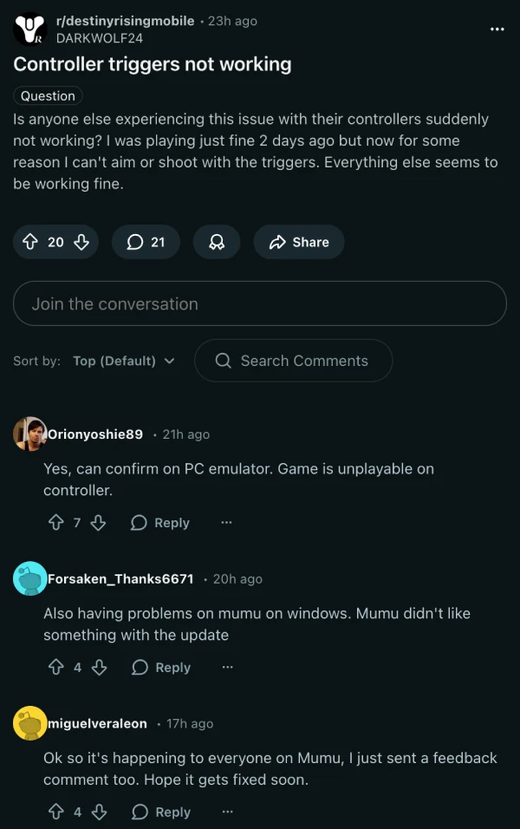Expand the Sort by Top (Default) dropdown
Screen dimensions: 520x829
(x=124, y=361)
